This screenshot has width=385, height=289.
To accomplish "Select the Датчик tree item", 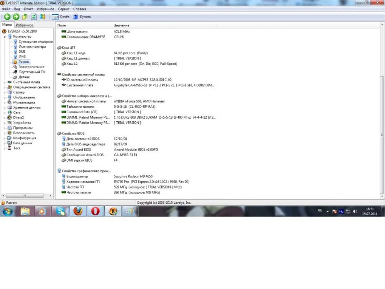I will pyautogui.click(x=21, y=77).
